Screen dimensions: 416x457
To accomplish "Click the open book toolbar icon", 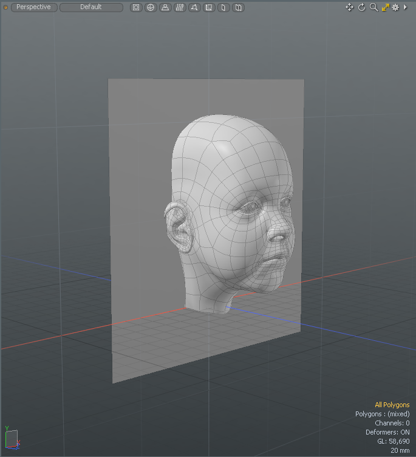I will [x=238, y=7].
